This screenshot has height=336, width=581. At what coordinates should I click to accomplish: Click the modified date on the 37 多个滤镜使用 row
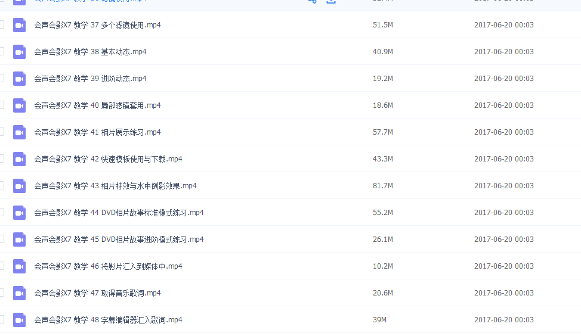(x=504, y=25)
